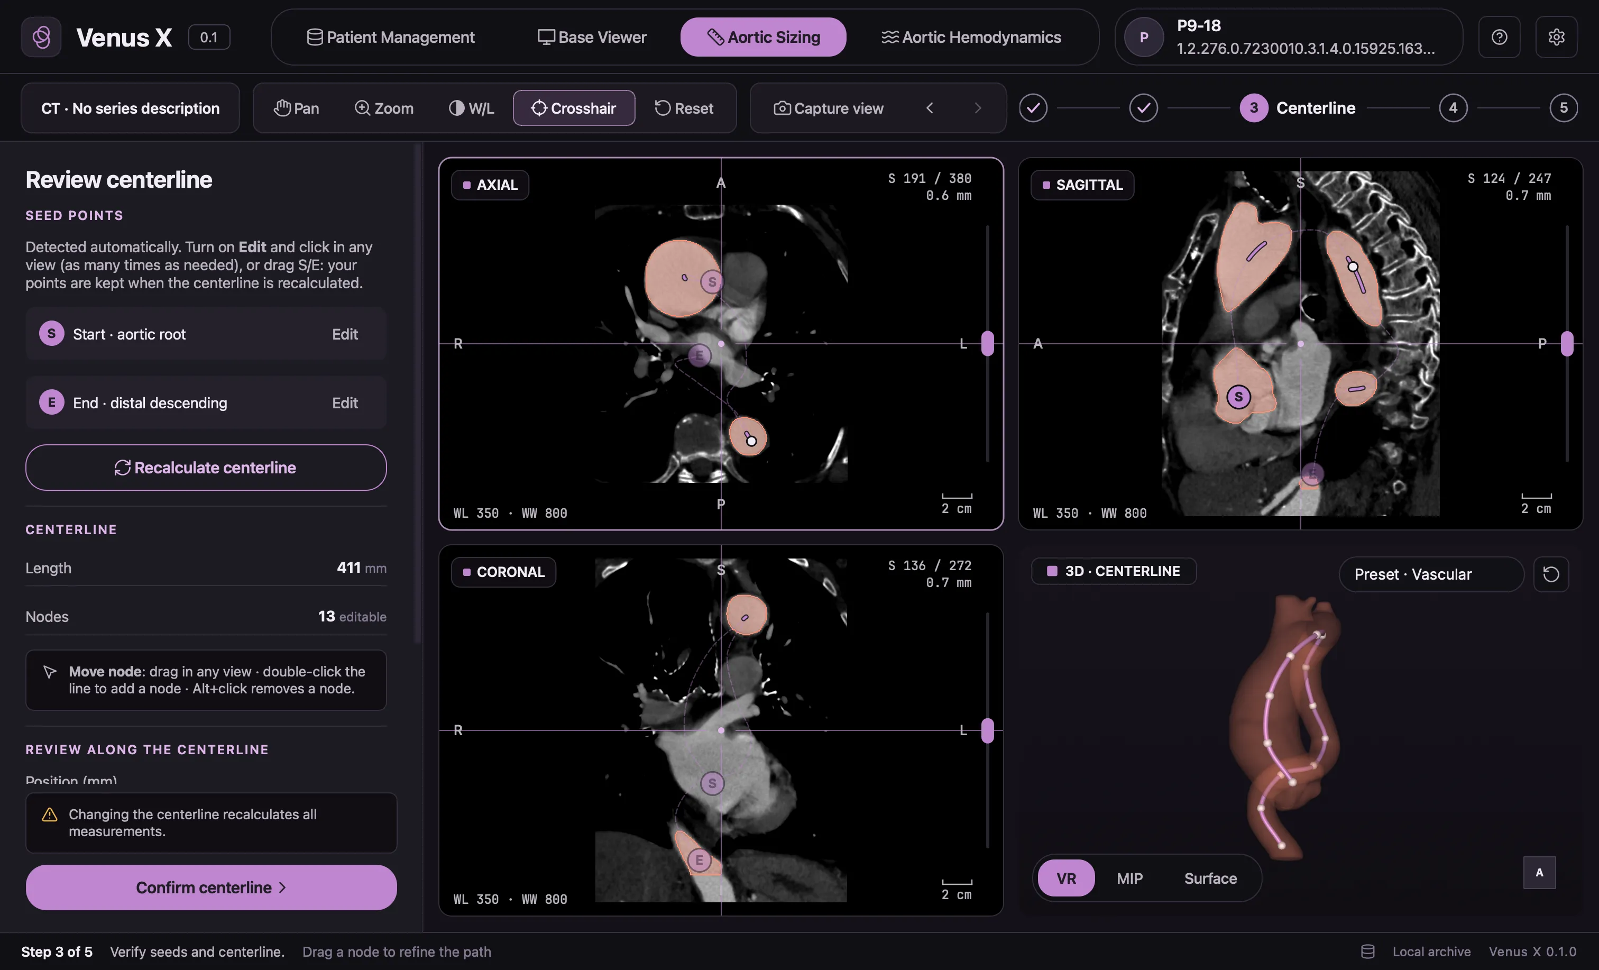
Task: Click the orientation cube A marker
Action: tap(1539, 872)
